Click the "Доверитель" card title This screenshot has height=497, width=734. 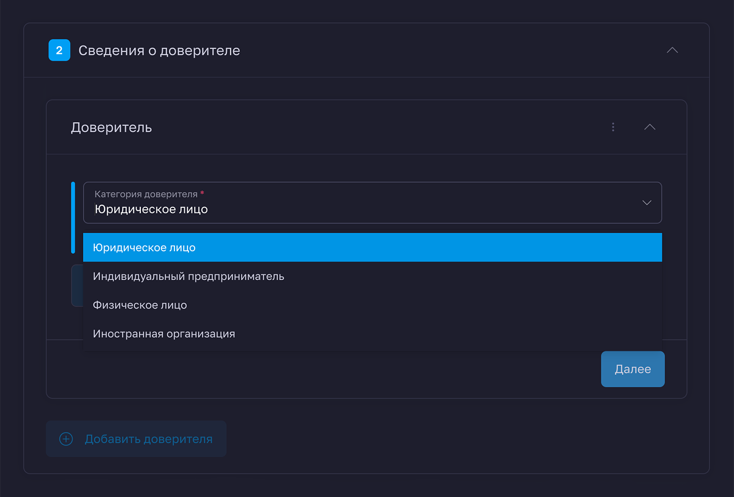(111, 128)
